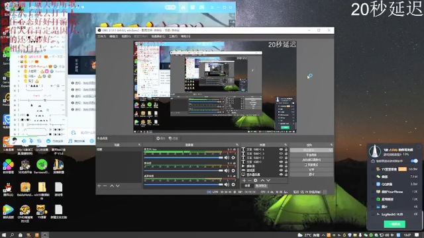Viewport: 424px width, 238px height.
Task: Click the green one-click optimize button
Action: 395,224
